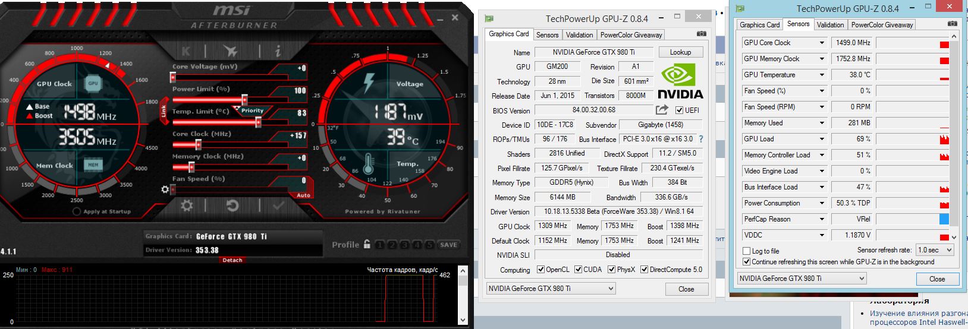Screen dimensions: 968x329
Task: Click the Priority marker on limits
Action: pyautogui.click(x=252, y=110)
